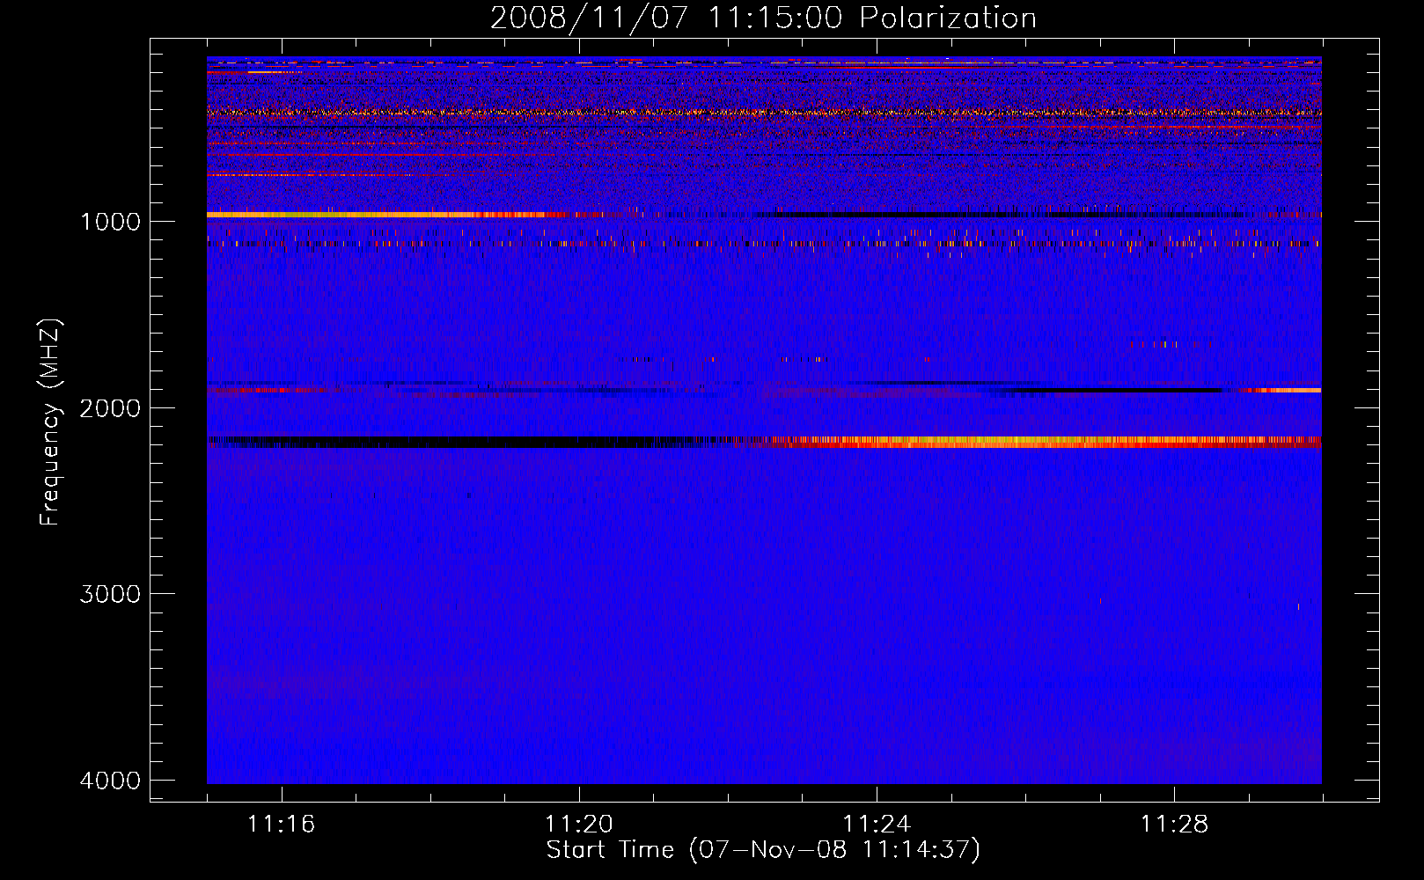Click the 11:16 time tick label
This screenshot has height=880, width=1424.
tap(281, 825)
